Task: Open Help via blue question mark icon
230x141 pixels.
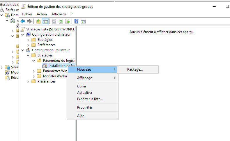Action: pos(76,21)
